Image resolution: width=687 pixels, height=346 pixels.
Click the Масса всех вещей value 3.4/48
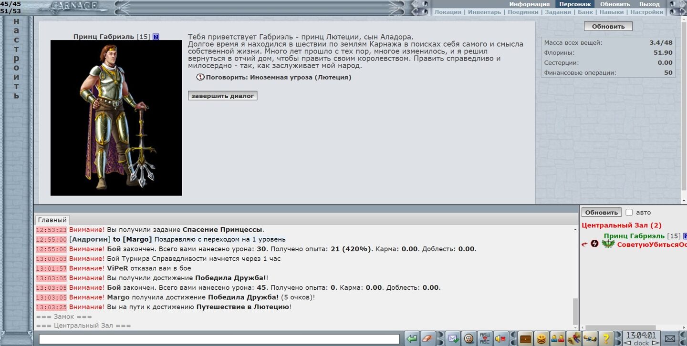point(661,43)
